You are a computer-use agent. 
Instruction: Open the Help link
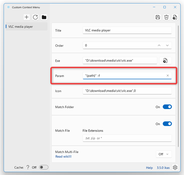click(x=149, y=168)
